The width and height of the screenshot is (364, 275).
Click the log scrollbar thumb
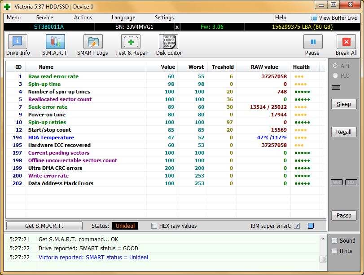point(323,259)
